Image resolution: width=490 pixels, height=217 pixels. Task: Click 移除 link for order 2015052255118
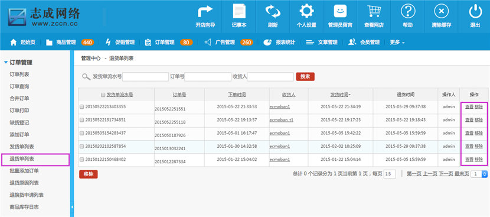tap(479, 120)
